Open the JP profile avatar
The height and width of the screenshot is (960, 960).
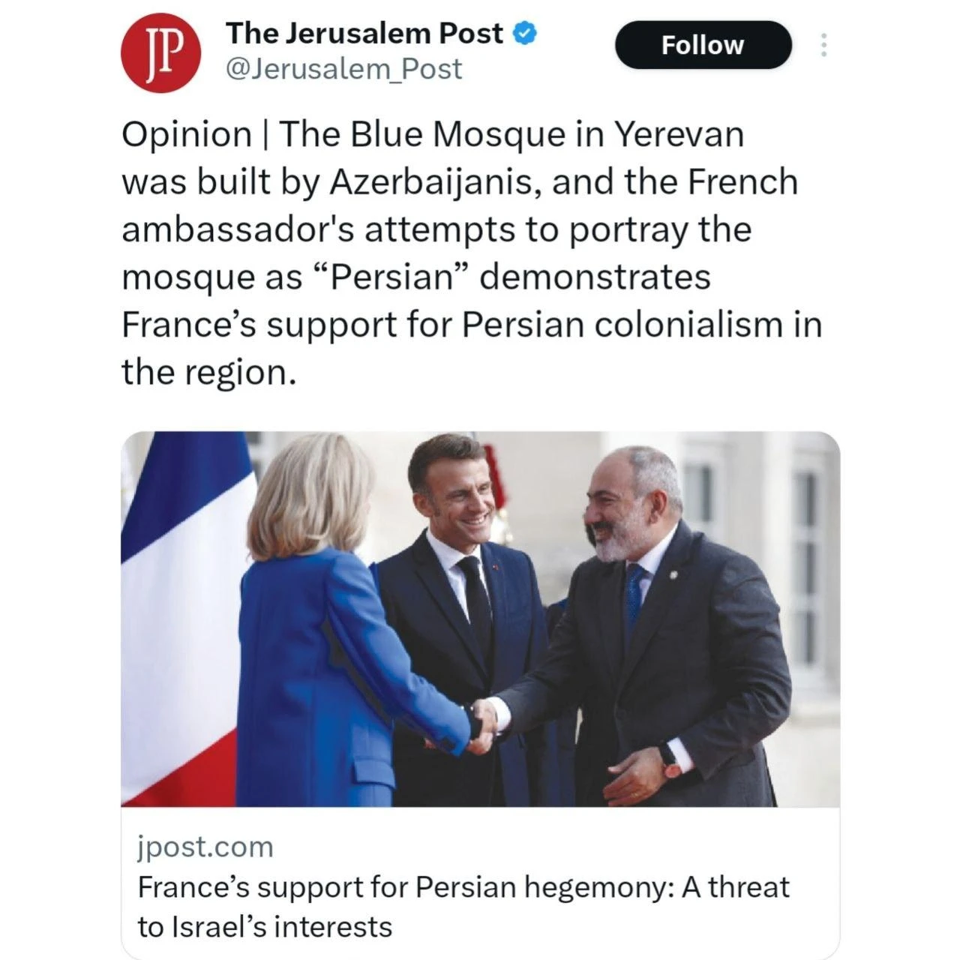pyautogui.click(x=160, y=54)
